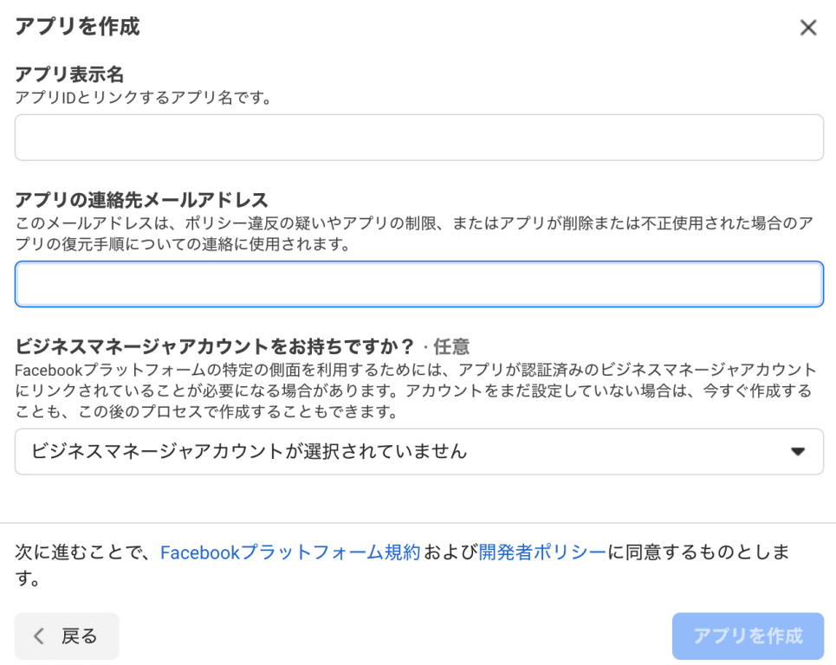Click the ビジネスマネージャアカウントをお持ちですか heading
The image size is (836, 665).
tap(215, 347)
